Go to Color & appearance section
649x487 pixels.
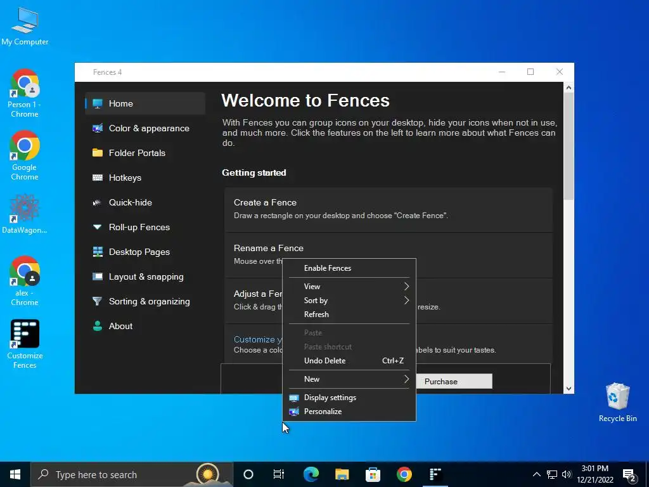tap(145, 128)
